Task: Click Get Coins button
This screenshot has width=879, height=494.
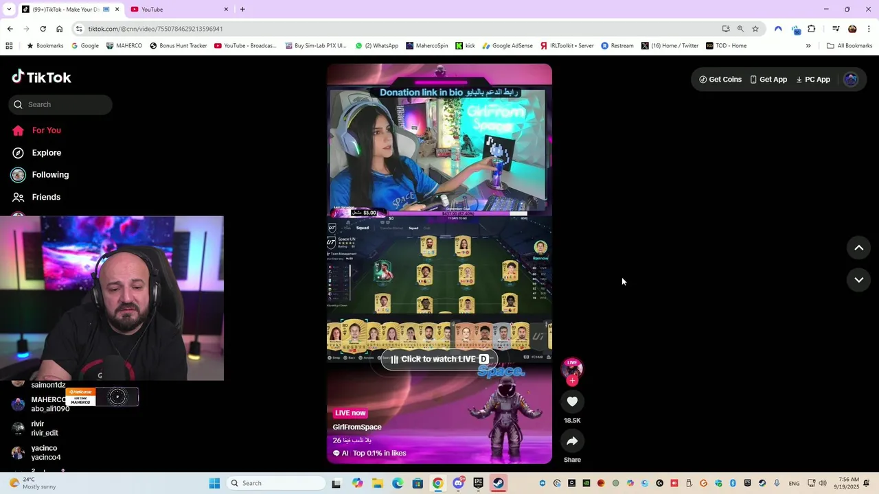Action: (x=720, y=80)
